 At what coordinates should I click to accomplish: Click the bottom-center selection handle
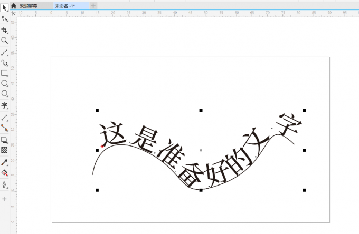click(201, 190)
